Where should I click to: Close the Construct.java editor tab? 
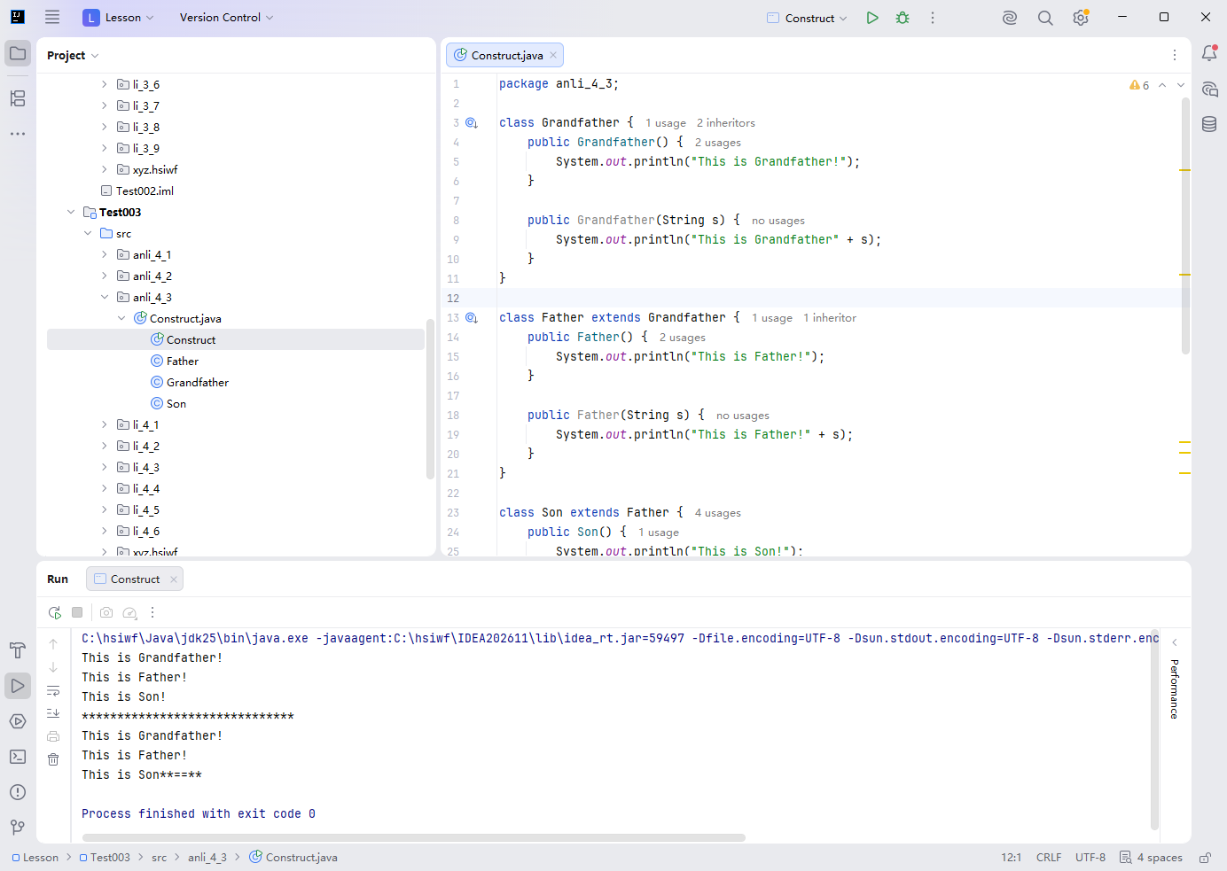point(553,55)
